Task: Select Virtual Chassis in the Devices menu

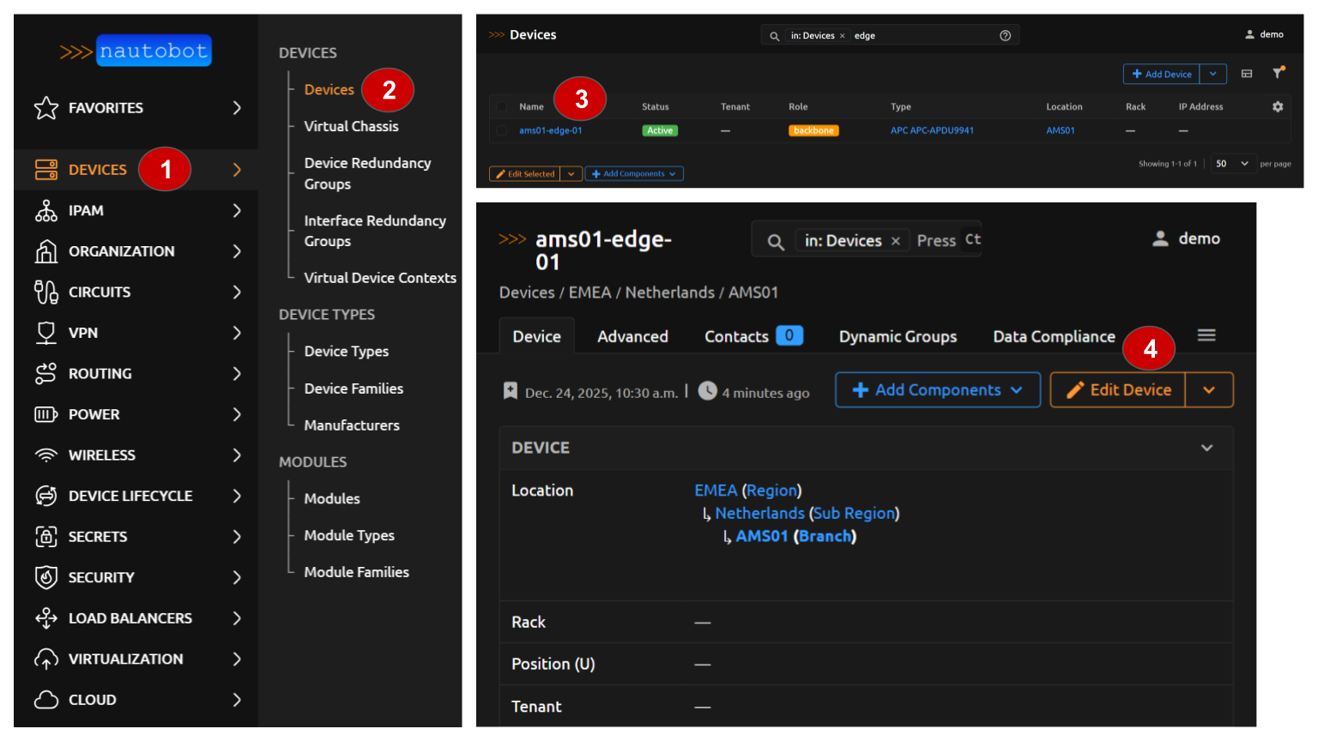Action: (x=351, y=126)
